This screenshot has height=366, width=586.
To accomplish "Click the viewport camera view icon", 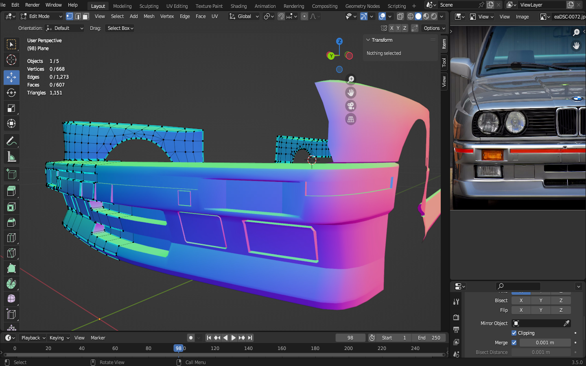I will (x=351, y=106).
